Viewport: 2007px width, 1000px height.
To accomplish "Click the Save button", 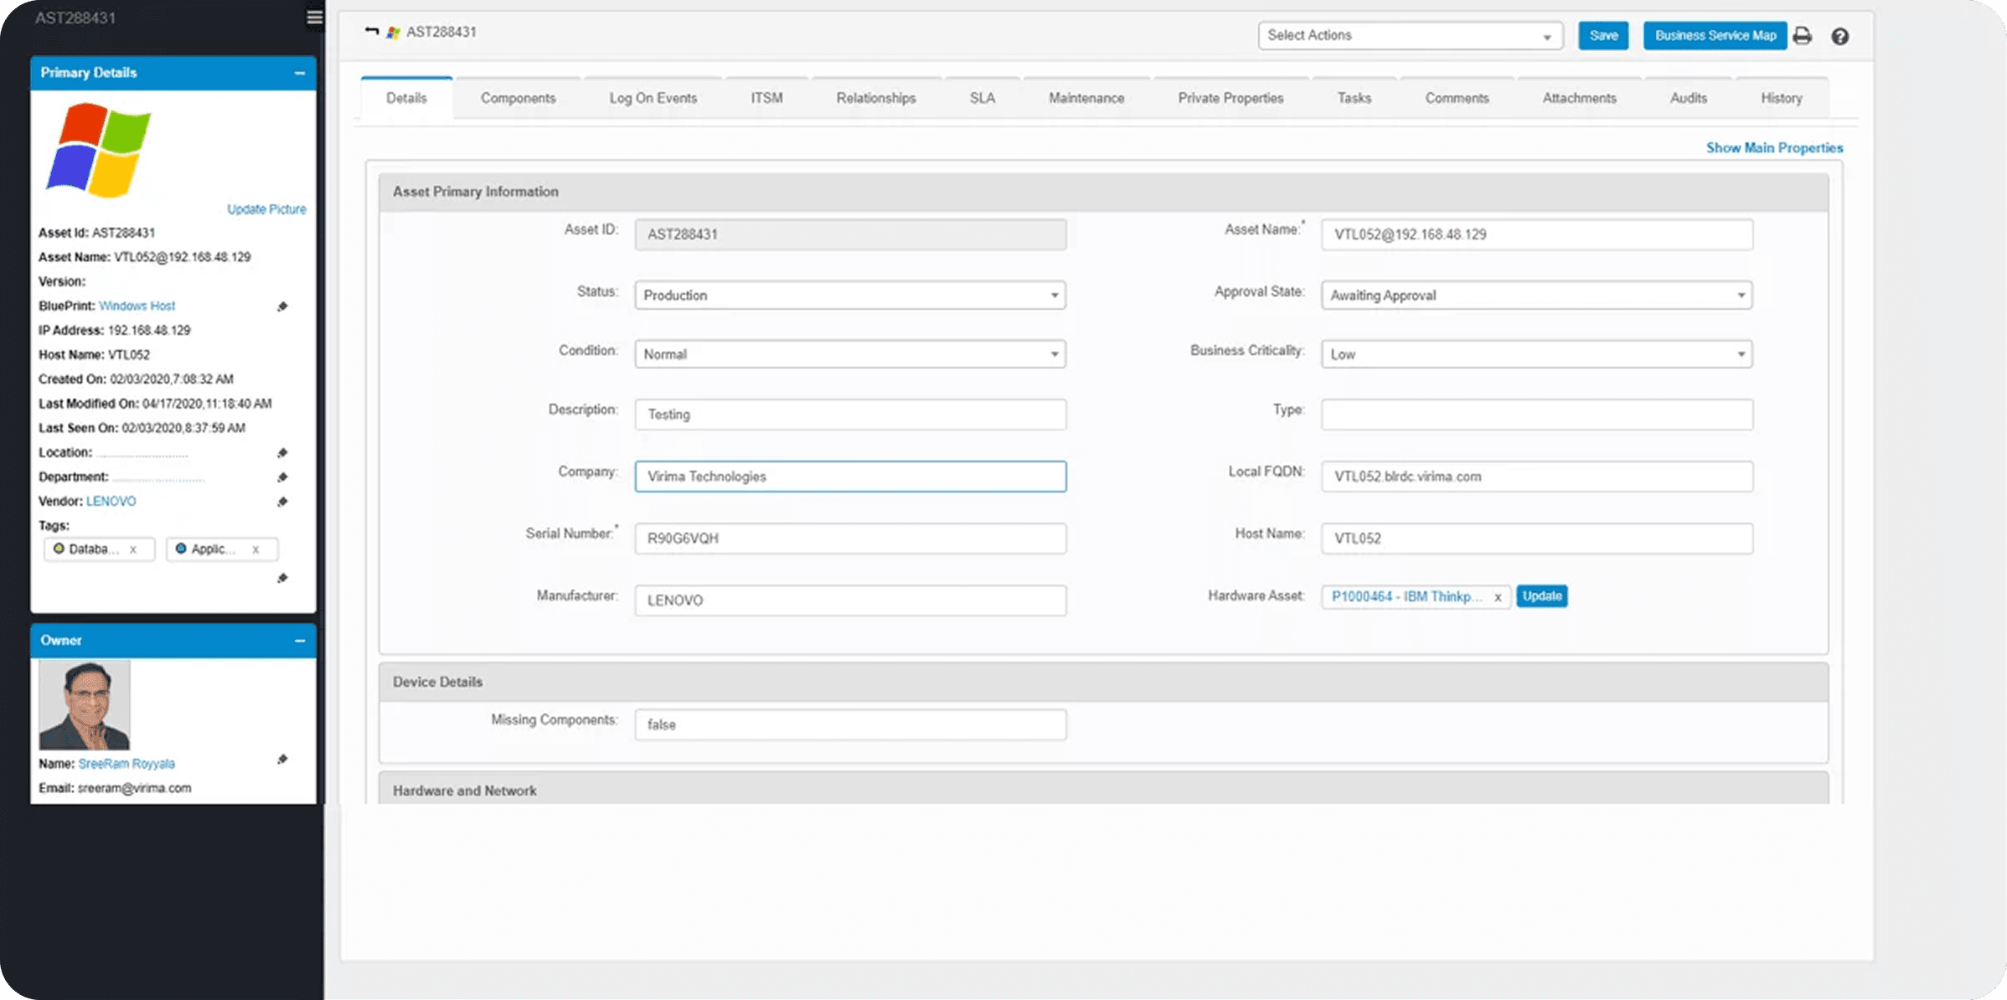I will pos(1603,35).
